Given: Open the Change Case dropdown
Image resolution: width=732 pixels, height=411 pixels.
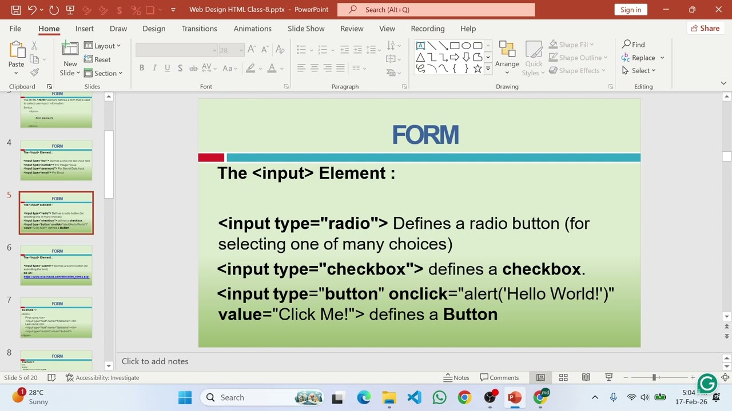Looking at the screenshot, I should (230, 68).
